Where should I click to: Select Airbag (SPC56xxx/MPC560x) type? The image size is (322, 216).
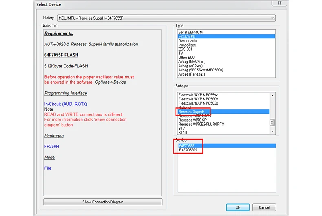click(x=226, y=70)
